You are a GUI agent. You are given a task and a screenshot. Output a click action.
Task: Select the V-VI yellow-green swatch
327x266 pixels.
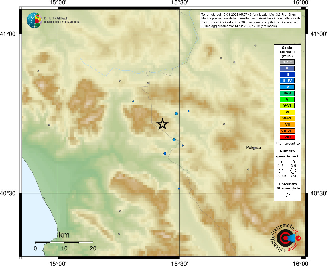(287, 106)
